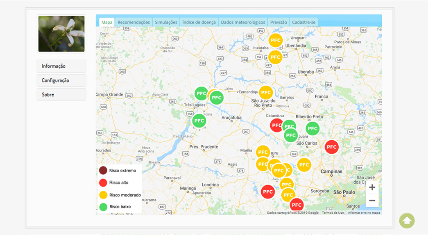
Task: Click green PFC marker northwest of São Carlos
Action: click(291, 135)
